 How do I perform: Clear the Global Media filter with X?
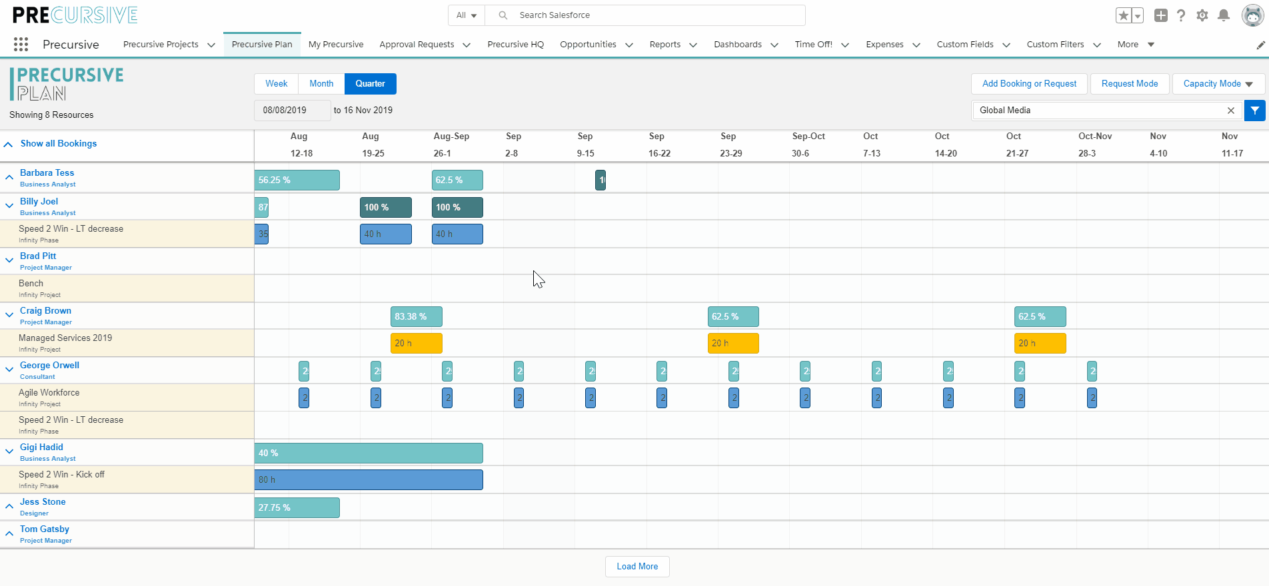click(1231, 111)
